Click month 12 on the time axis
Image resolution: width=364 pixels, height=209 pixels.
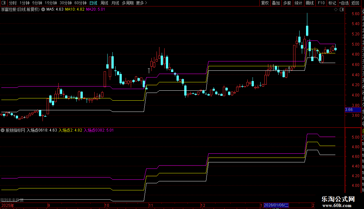(203, 205)
